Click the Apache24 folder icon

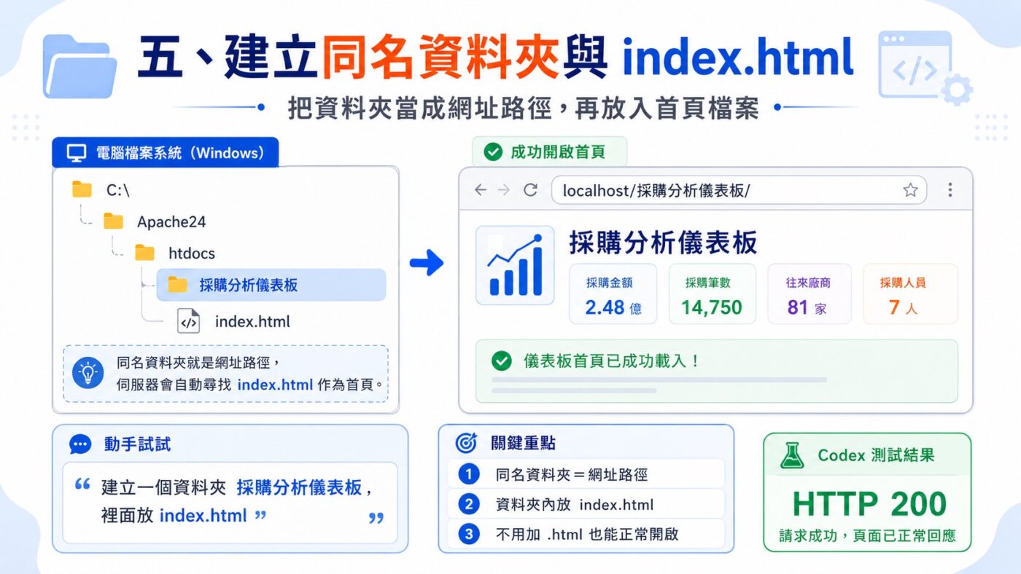click(x=113, y=221)
